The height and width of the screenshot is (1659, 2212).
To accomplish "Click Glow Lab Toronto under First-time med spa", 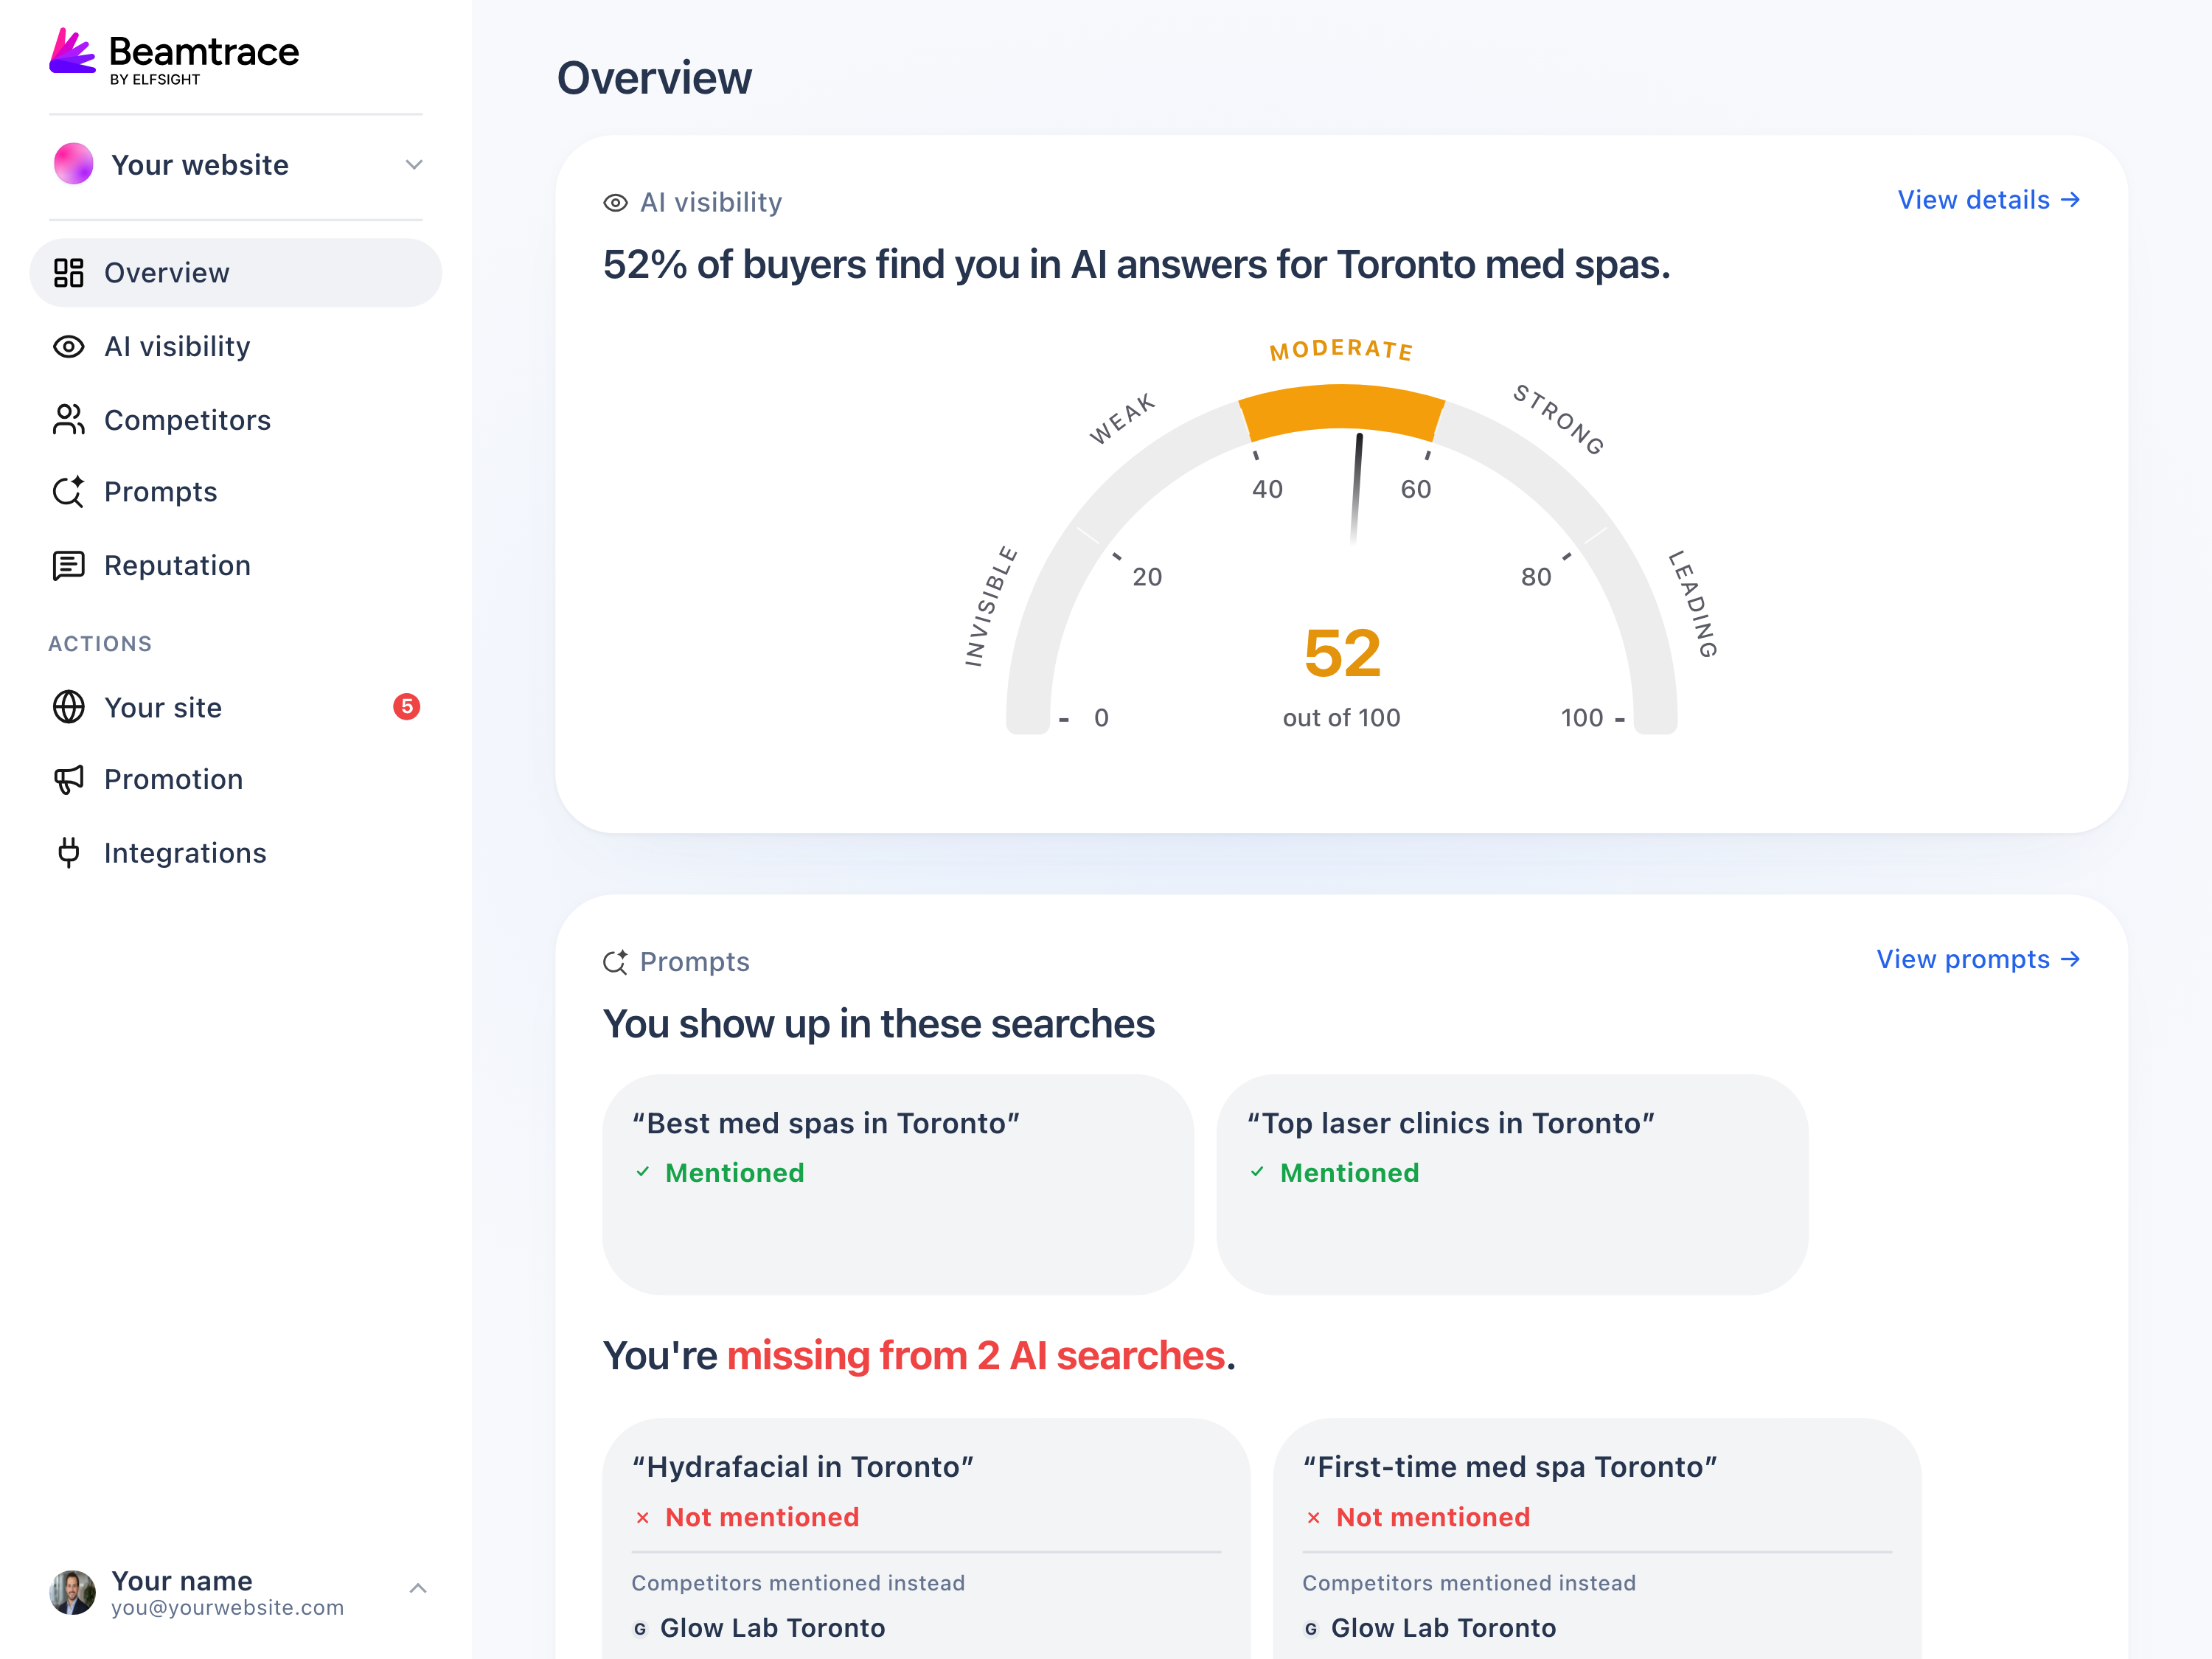I will pos(1443,1629).
